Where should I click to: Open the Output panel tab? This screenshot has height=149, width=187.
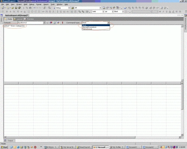coord(9,140)
